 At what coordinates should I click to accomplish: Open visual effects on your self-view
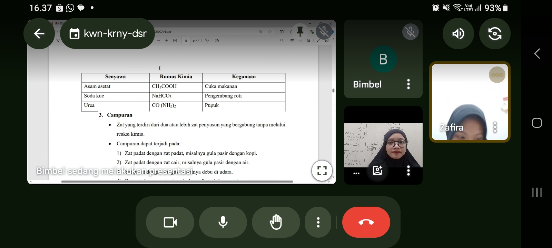pyautogui.click(x=377, y=170)
